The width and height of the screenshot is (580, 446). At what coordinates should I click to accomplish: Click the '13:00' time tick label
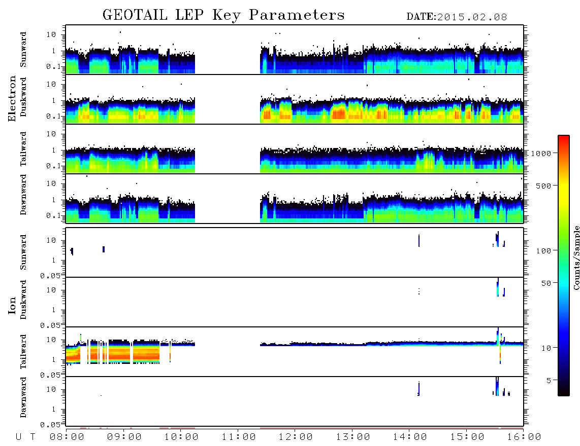[353, 437]
